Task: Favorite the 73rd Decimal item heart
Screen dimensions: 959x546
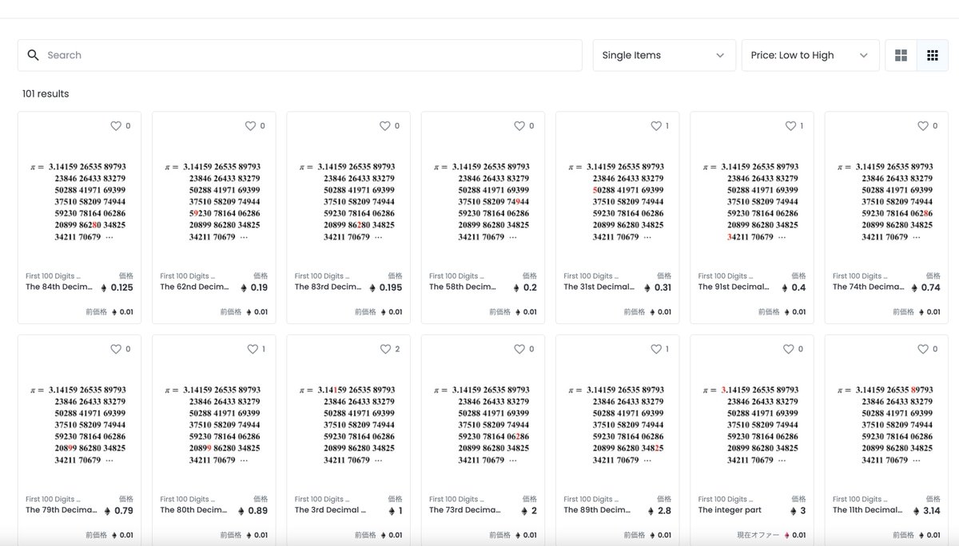Action: pos(519,349)
